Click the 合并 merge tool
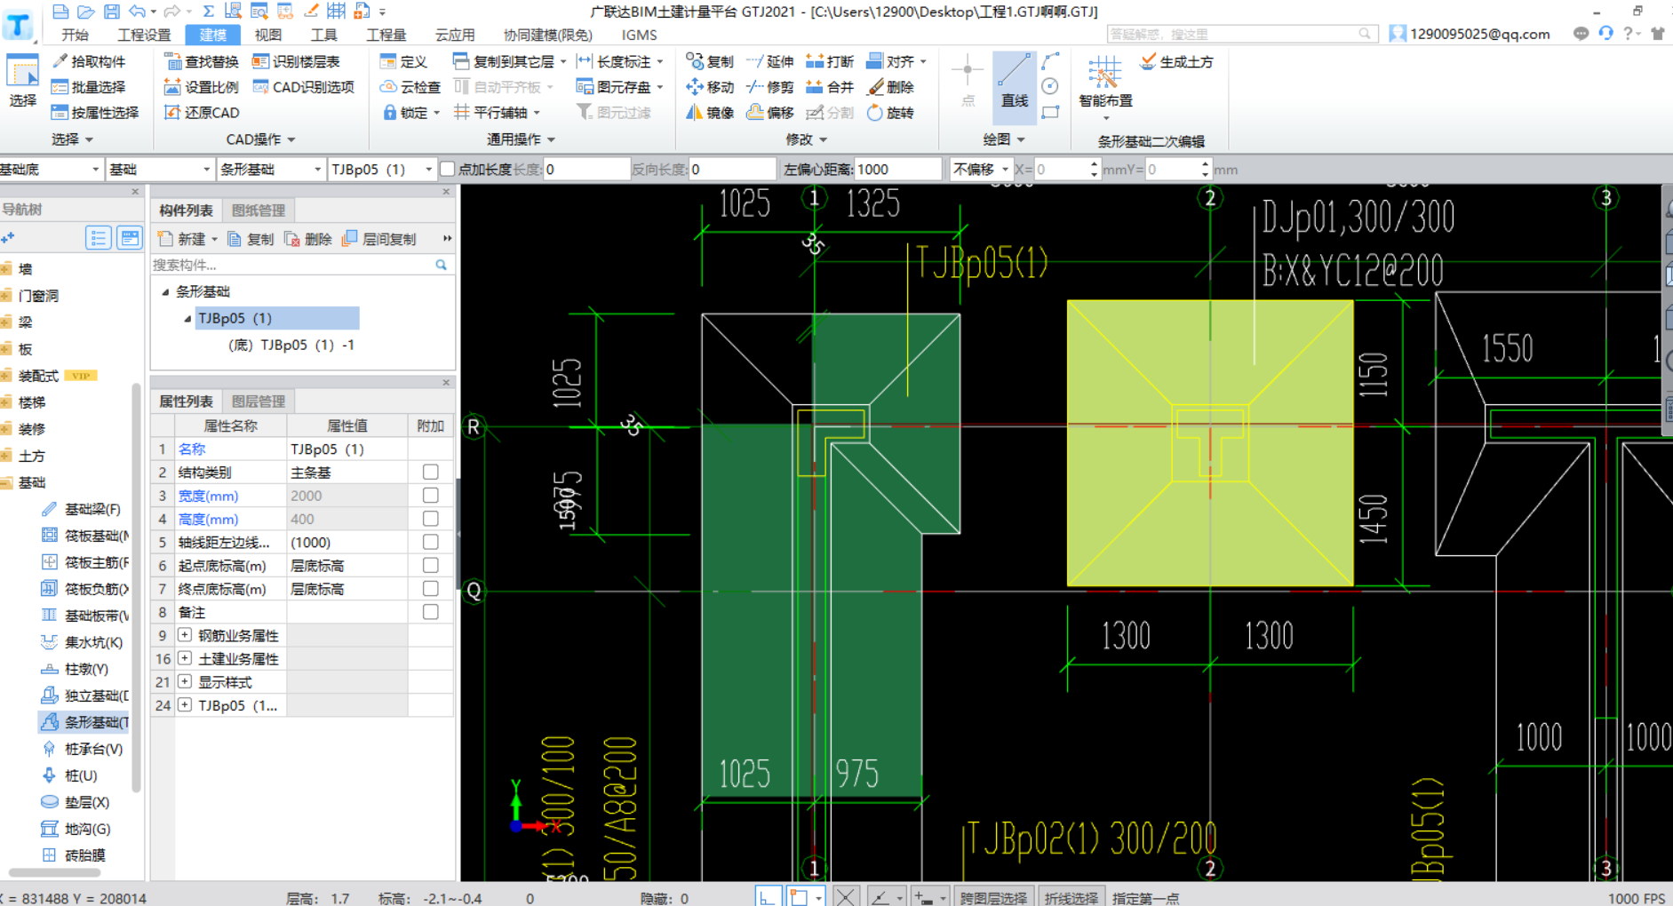The height and width of the screenshot is (906, 1673). tap(830, 87)
